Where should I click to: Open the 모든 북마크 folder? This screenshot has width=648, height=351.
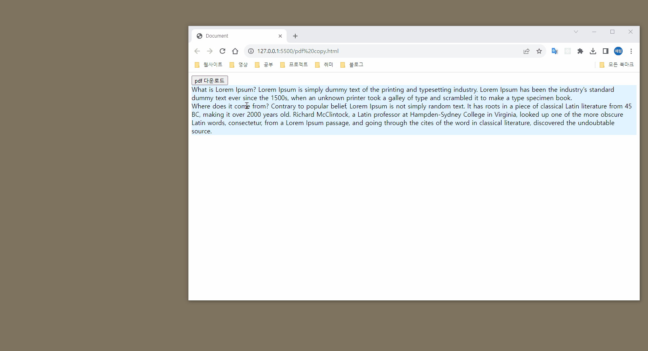tap(617, 65)
